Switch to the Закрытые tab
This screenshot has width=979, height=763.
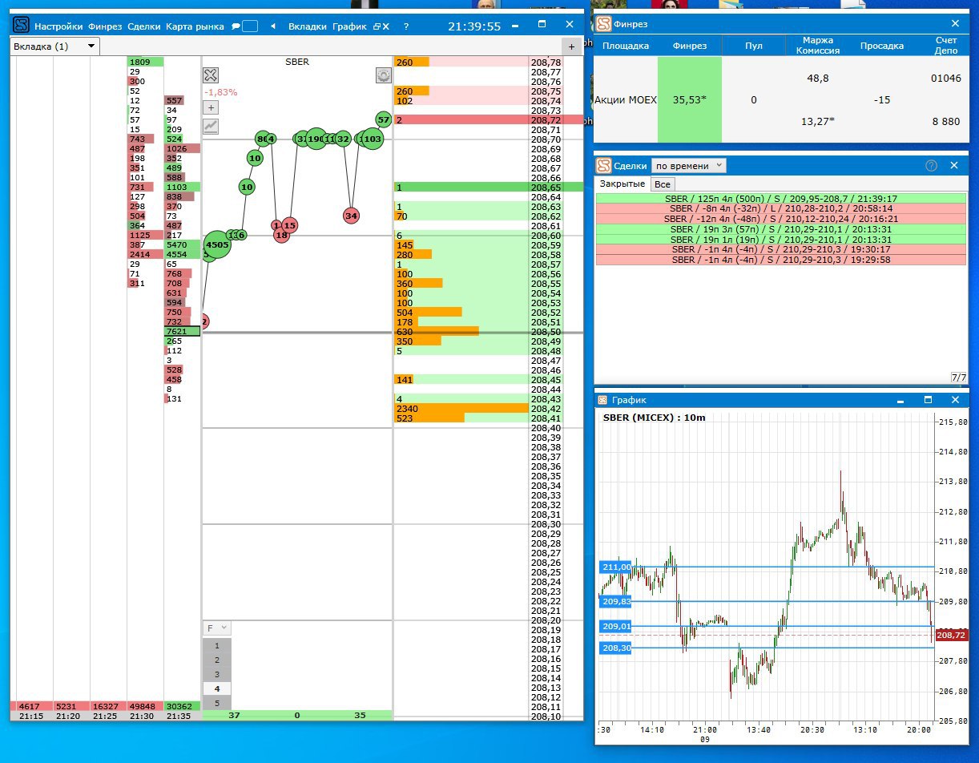623,184
